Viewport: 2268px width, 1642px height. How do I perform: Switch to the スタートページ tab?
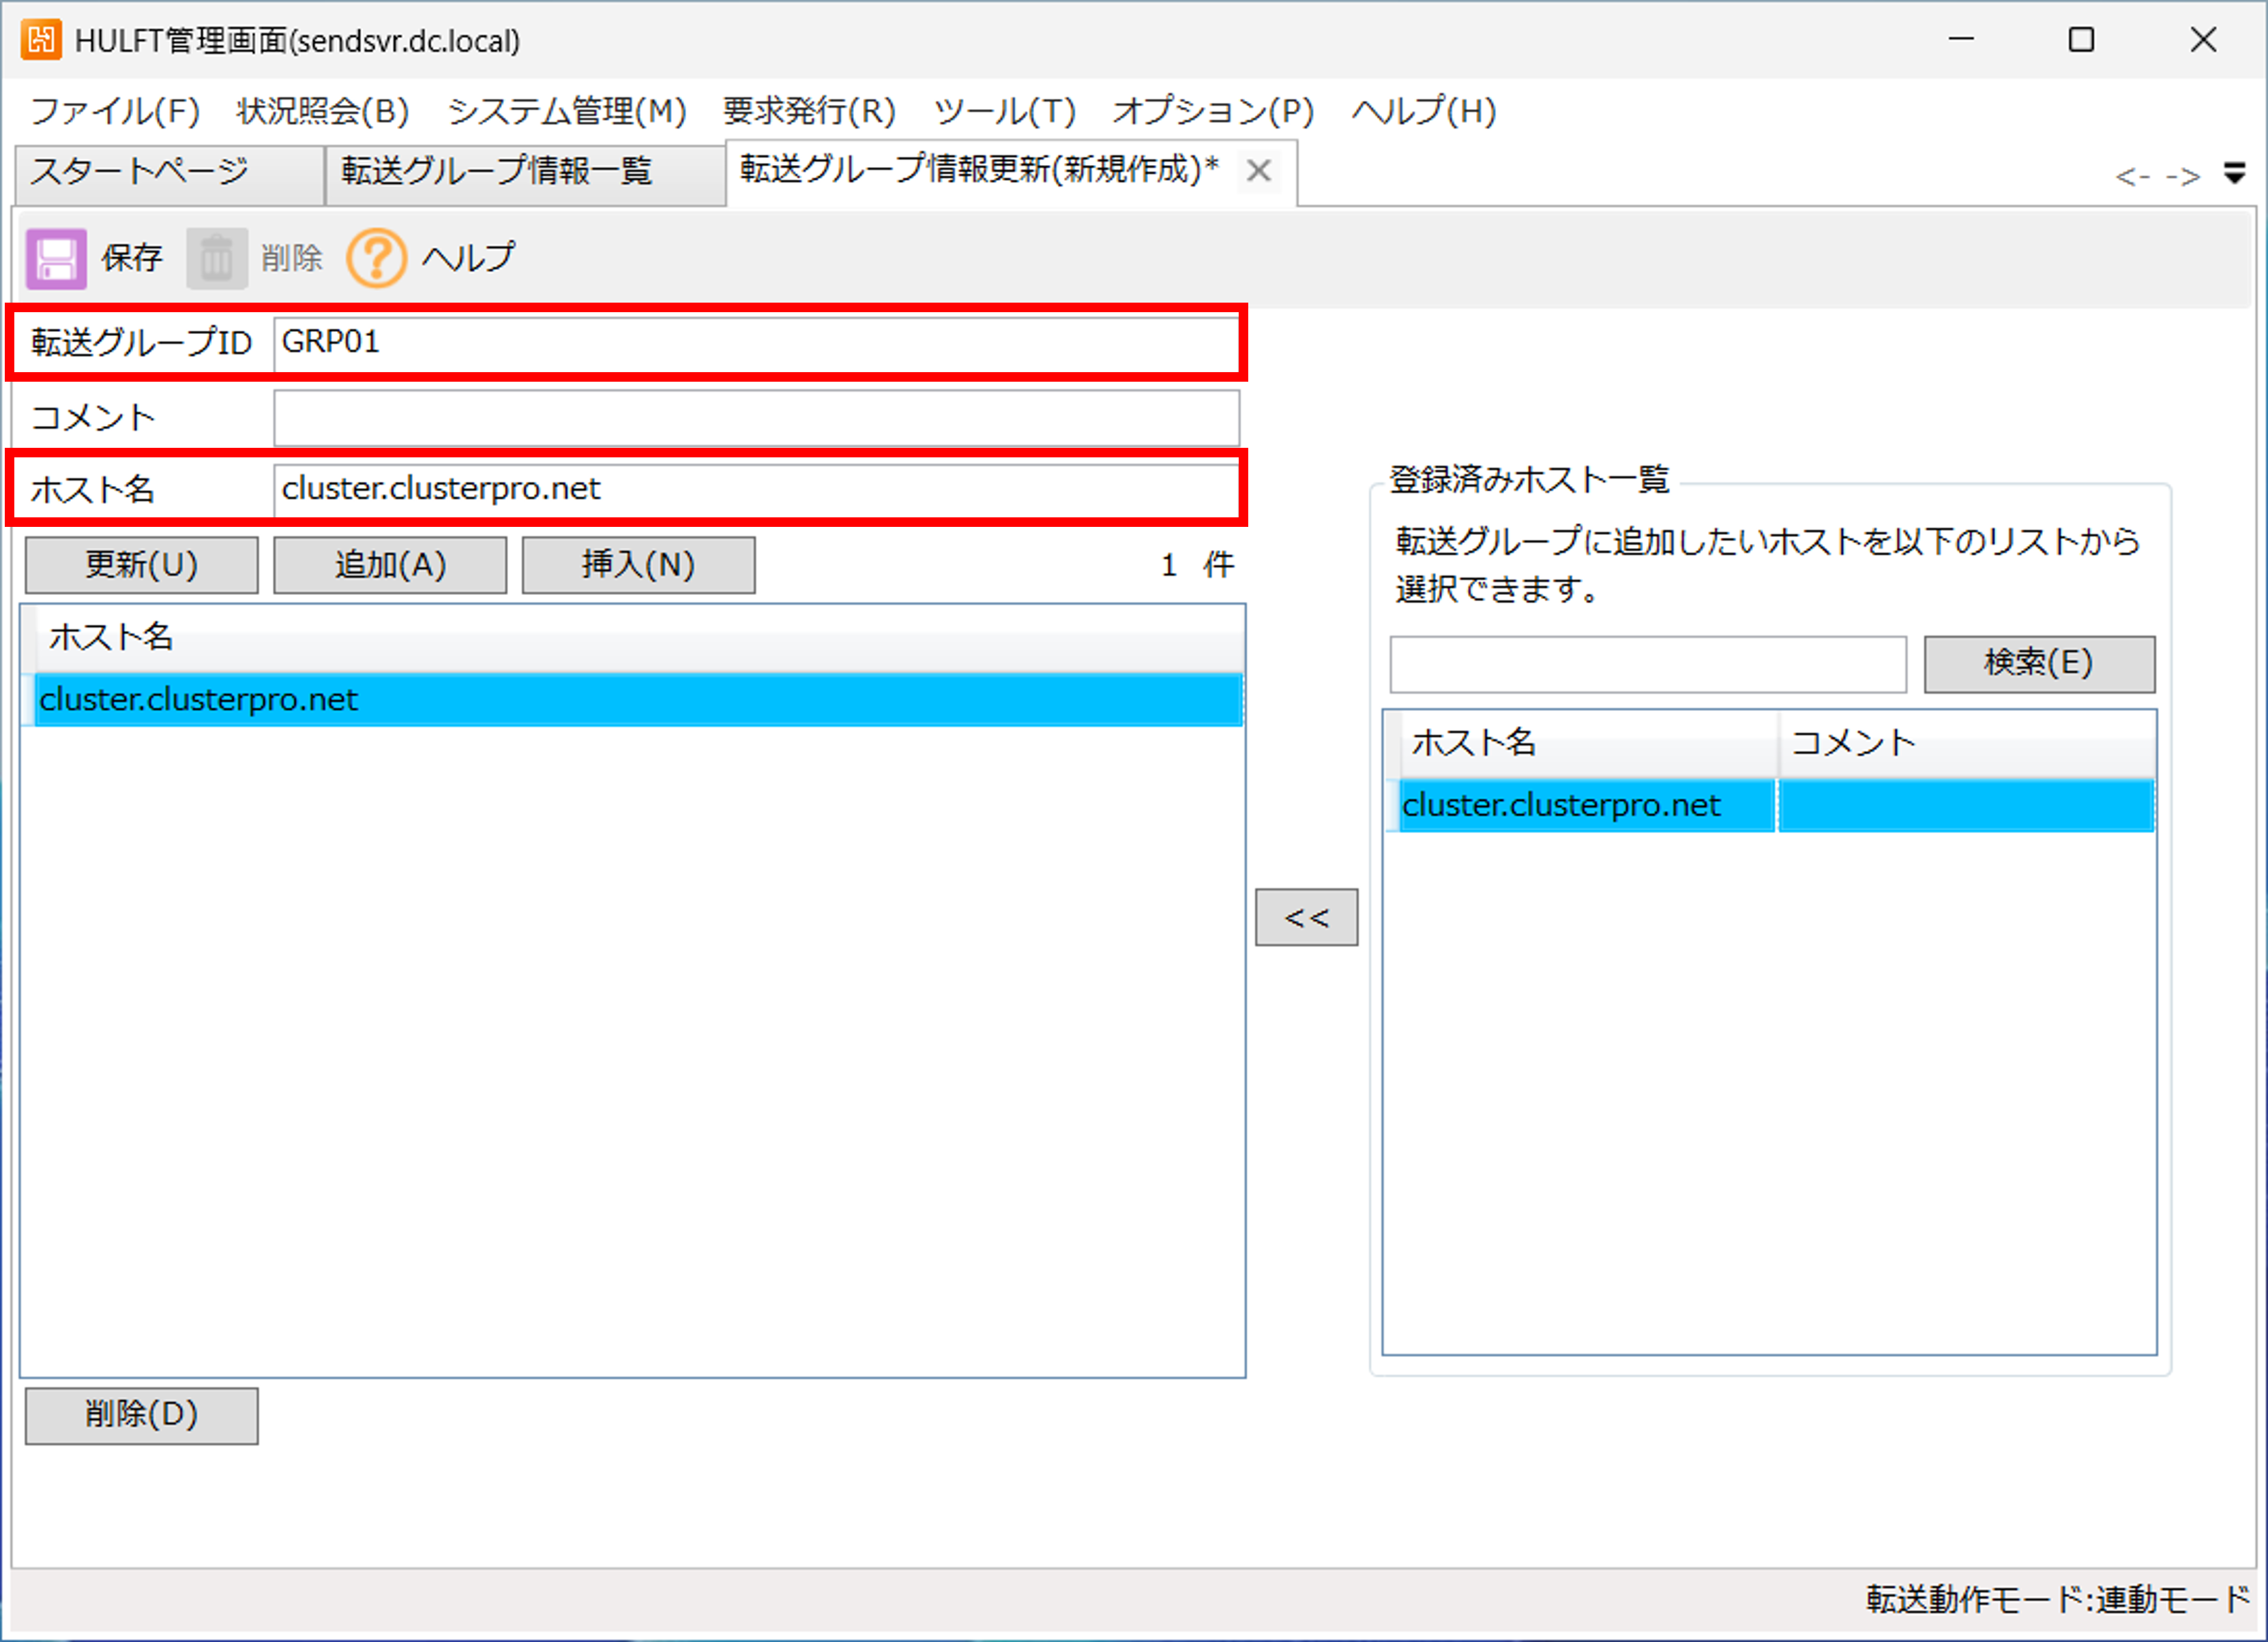pyautogui.click(x=140, y=172)
